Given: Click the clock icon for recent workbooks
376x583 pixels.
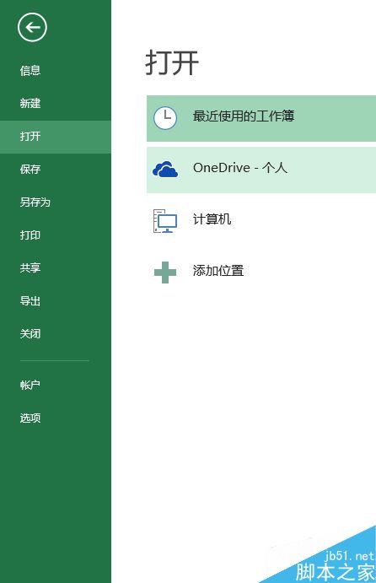Looking at the screenshot, I should (x=165, y=118).
